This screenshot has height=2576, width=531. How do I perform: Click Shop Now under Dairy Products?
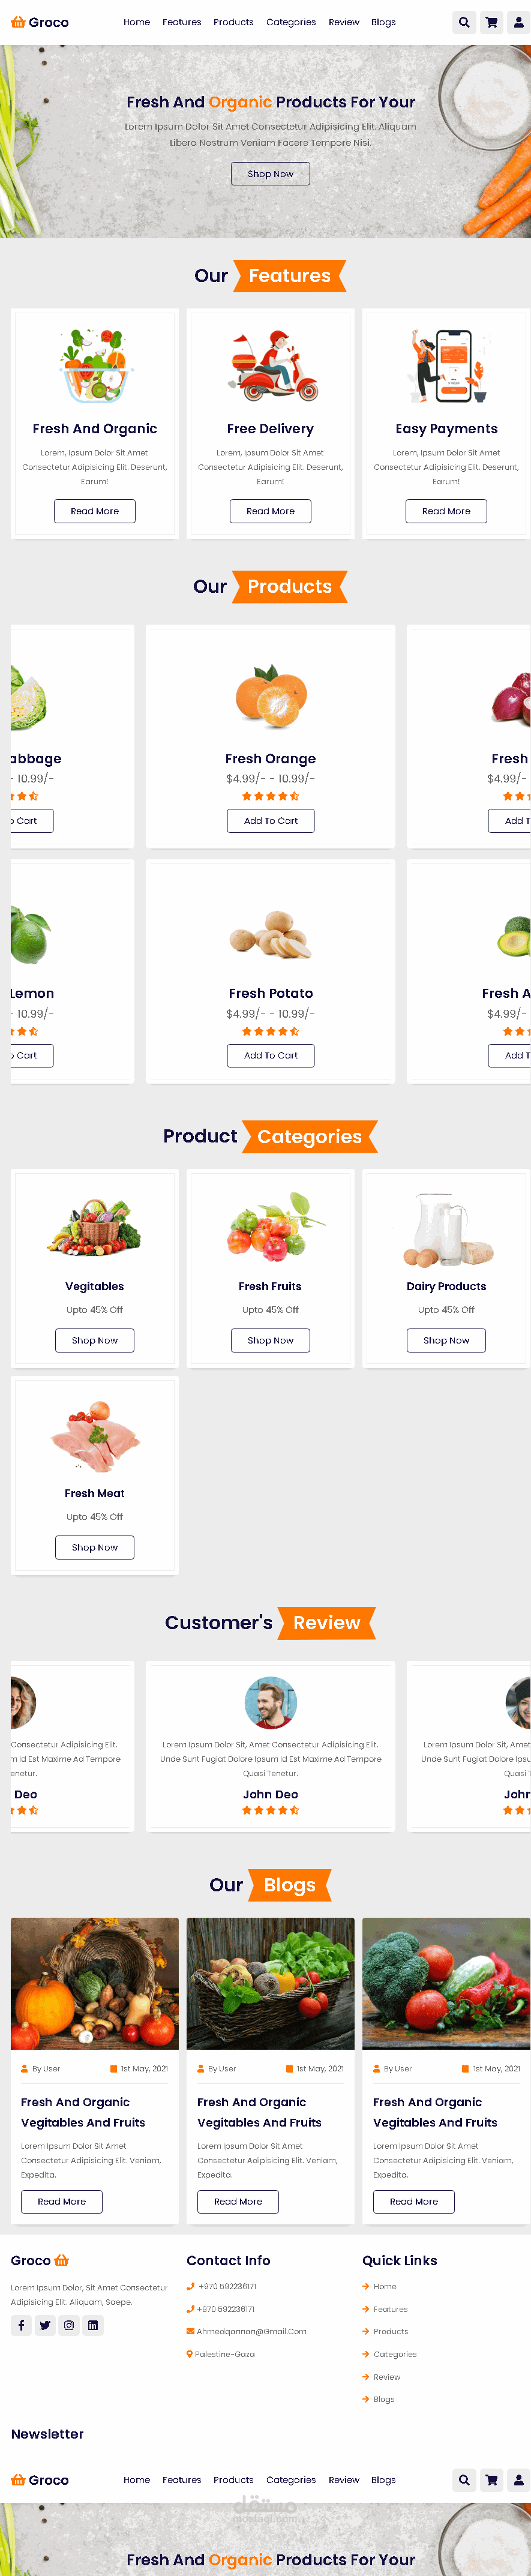tap(446, 1340)
